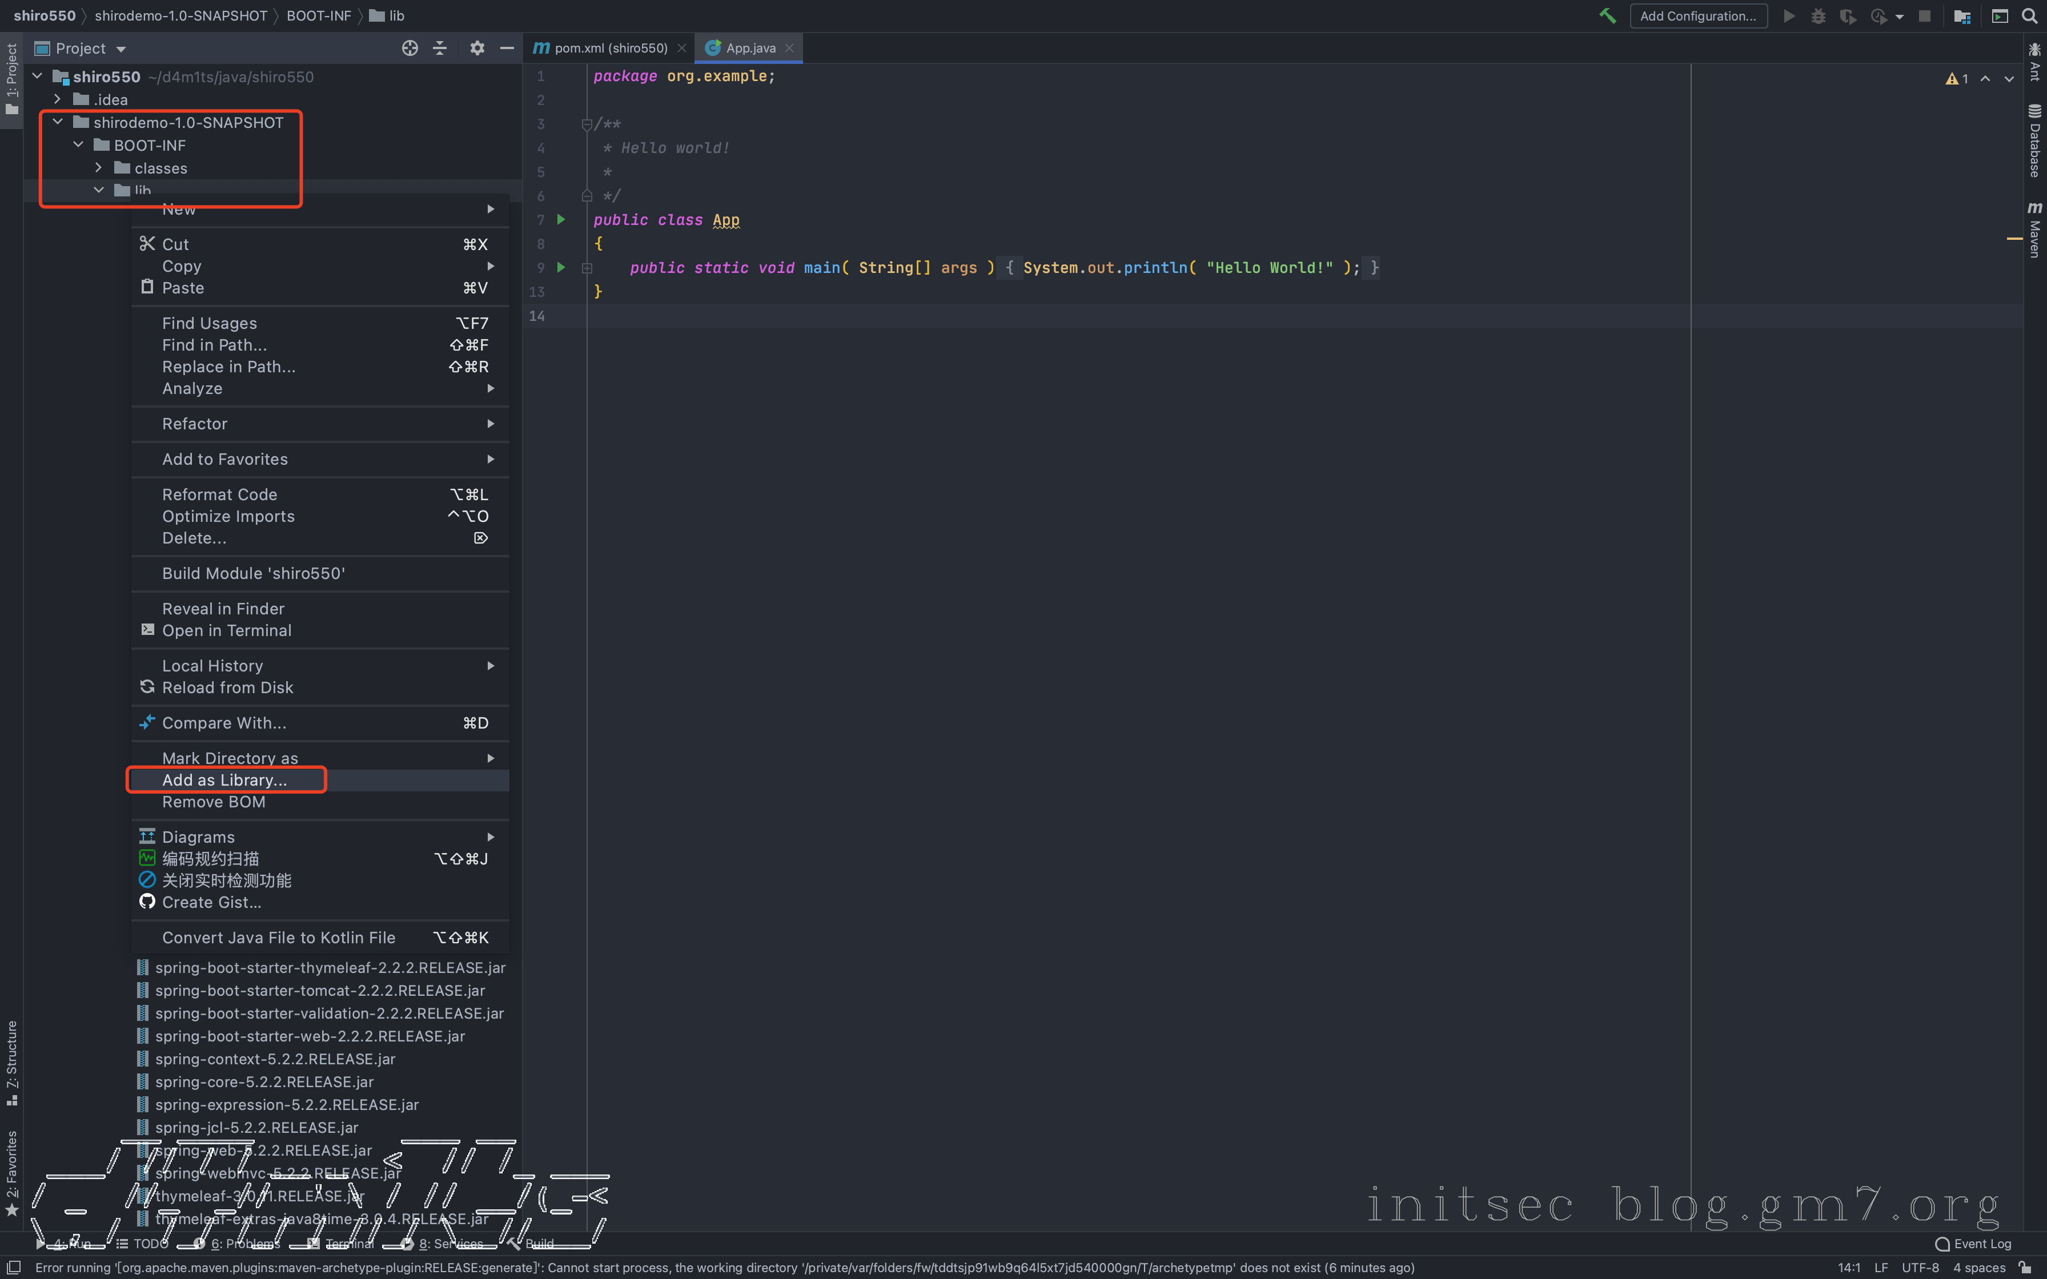Viewport: 2047px width, 1279px height.
Task: Click the locate/select opened file target icon
Action: coord(410,48)
